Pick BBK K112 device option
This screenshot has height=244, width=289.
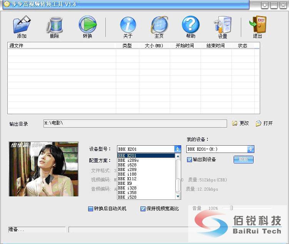(x=146, y=179)
